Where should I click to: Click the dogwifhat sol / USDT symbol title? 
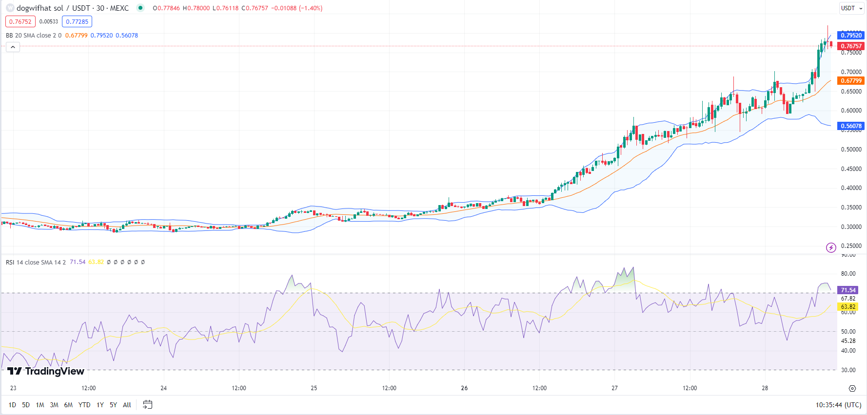[73, 8]
